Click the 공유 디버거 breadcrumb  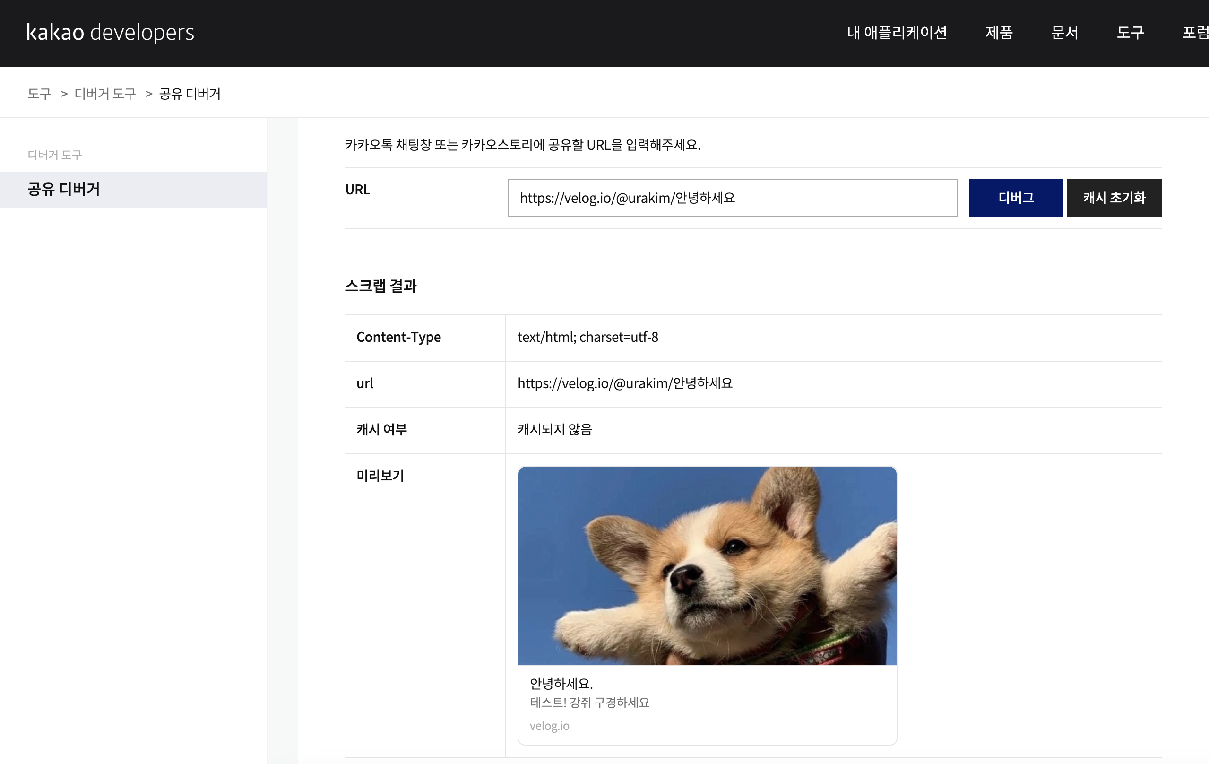pyautogui.click(x=190, y=94)
